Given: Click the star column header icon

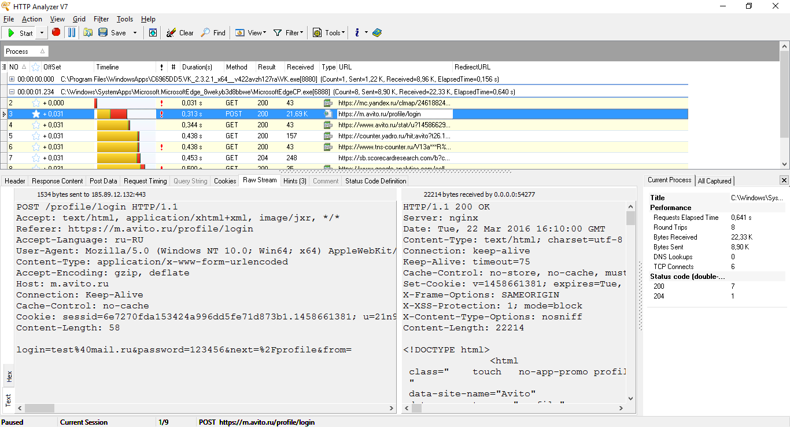Looking at the screenshot, I should point(36,67).
